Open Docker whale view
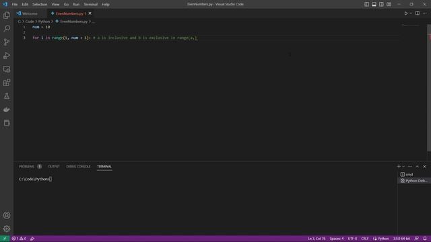 (x=7, y=110)
